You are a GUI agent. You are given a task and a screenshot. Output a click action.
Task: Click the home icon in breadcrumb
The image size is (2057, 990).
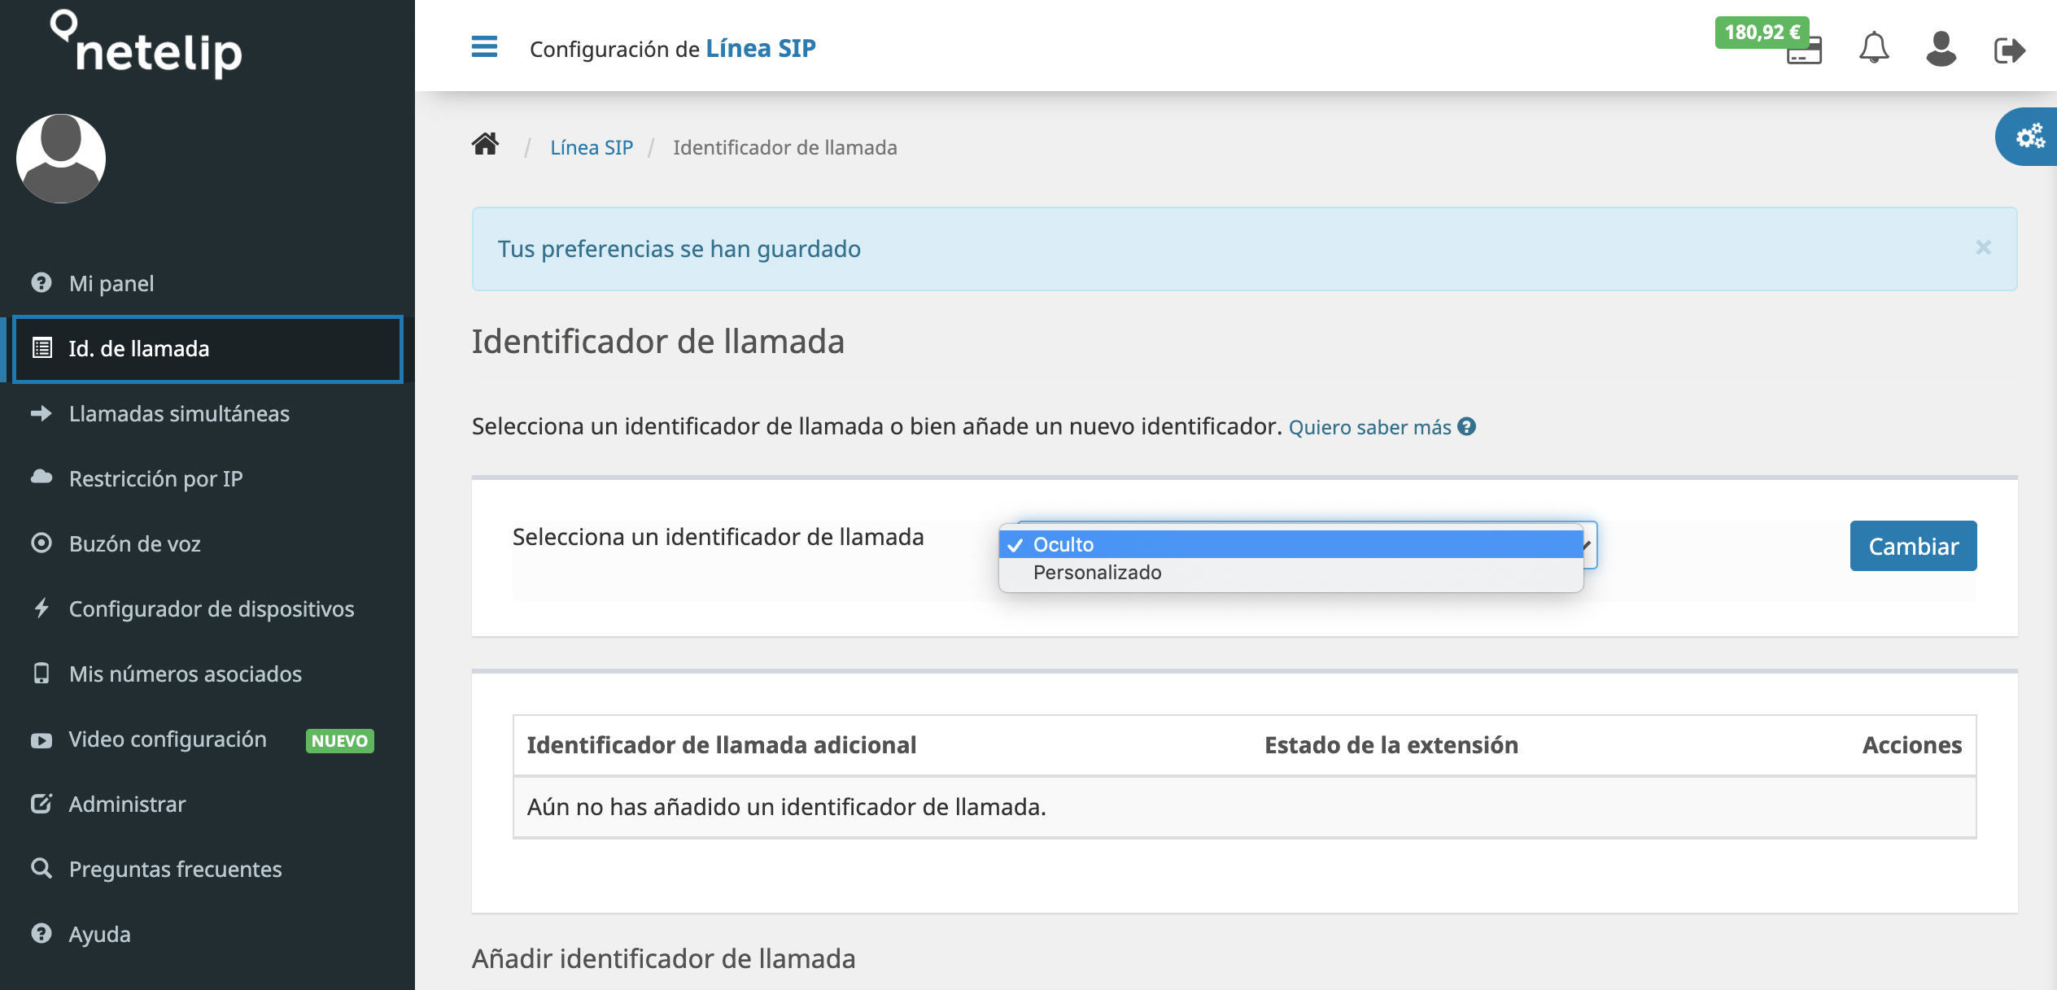tap(485, 144)
